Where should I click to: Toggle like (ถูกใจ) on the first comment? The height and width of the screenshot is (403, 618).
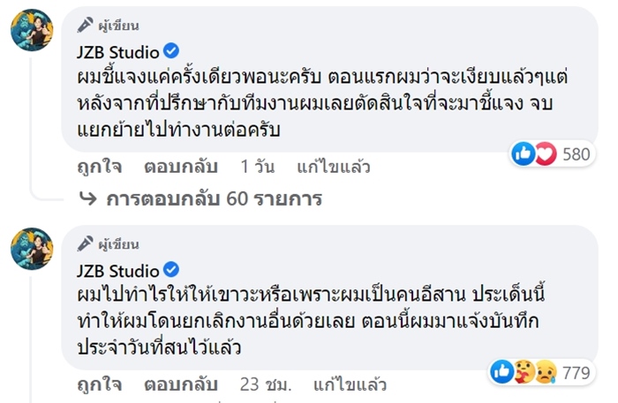(x=98, y=166)
